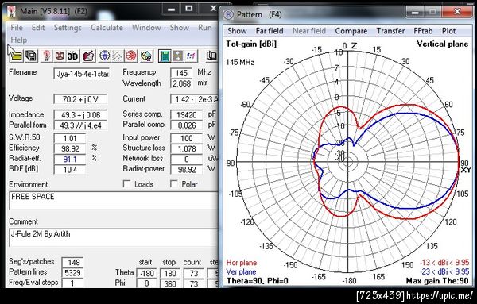
Task: Click the Filename field
Action: pos(81,74)
